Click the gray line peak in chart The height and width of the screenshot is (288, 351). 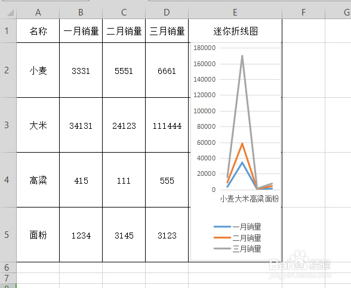[242, 56]
